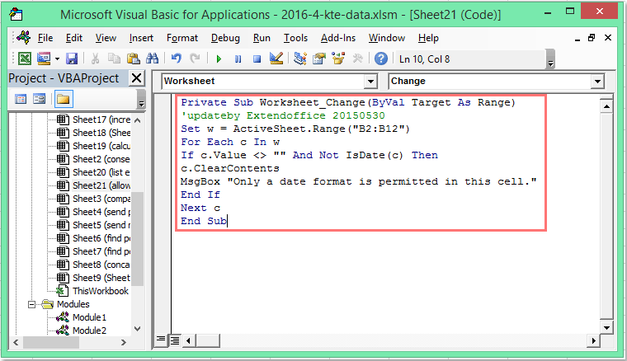The width and height of the screenshot is (627, 361).
Task: Run the macro with green play icon
Action: (x=219, y=59)
